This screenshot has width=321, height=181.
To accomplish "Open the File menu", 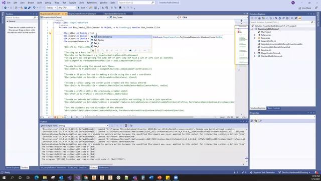I will click(x=9, y=3).
